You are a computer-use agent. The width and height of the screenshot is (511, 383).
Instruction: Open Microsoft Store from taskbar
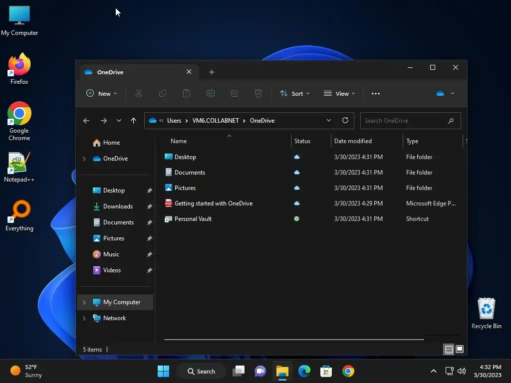point(326,371)
